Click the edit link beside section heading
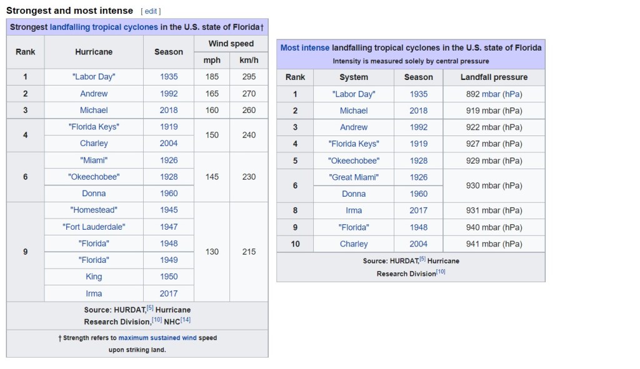 (x=151, y=11)
